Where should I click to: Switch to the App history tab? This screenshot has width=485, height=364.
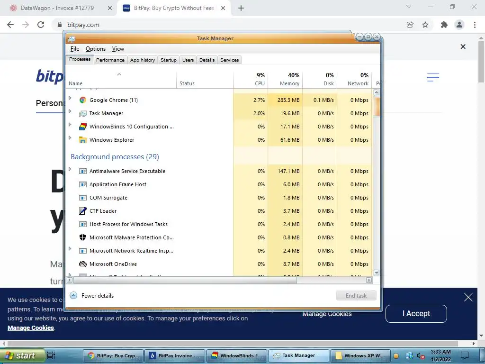[142, 60]
